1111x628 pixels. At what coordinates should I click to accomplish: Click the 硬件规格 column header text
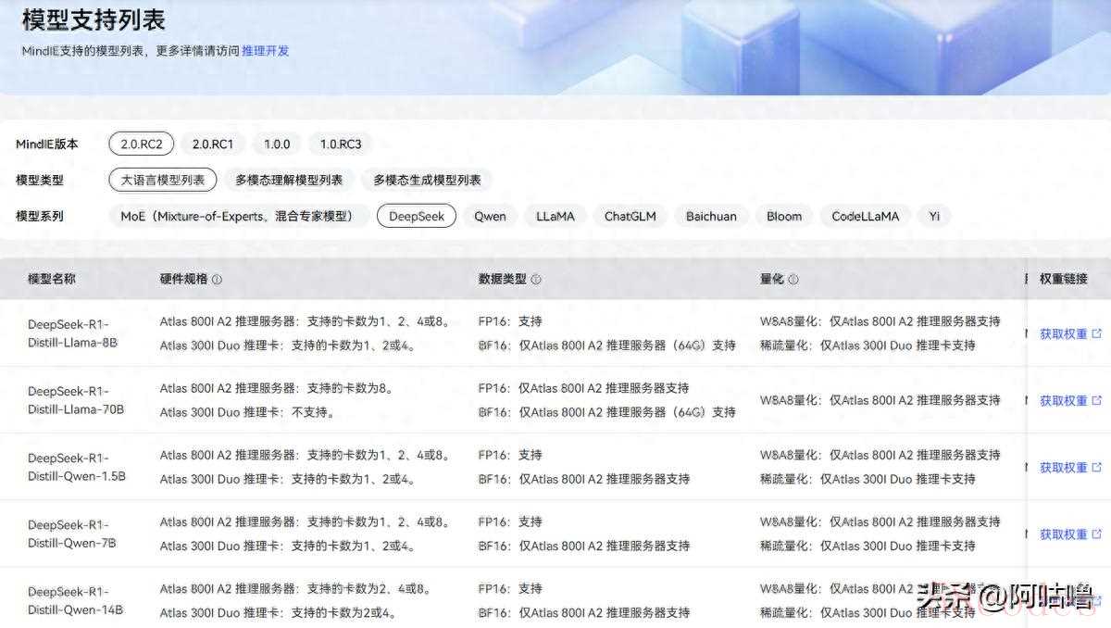click(183, 279)
